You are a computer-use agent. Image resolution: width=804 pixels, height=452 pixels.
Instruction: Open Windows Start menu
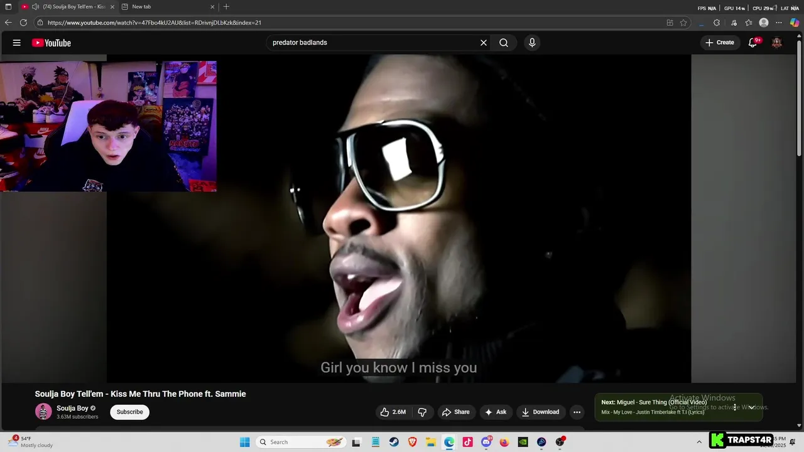(x=245, y=442)
